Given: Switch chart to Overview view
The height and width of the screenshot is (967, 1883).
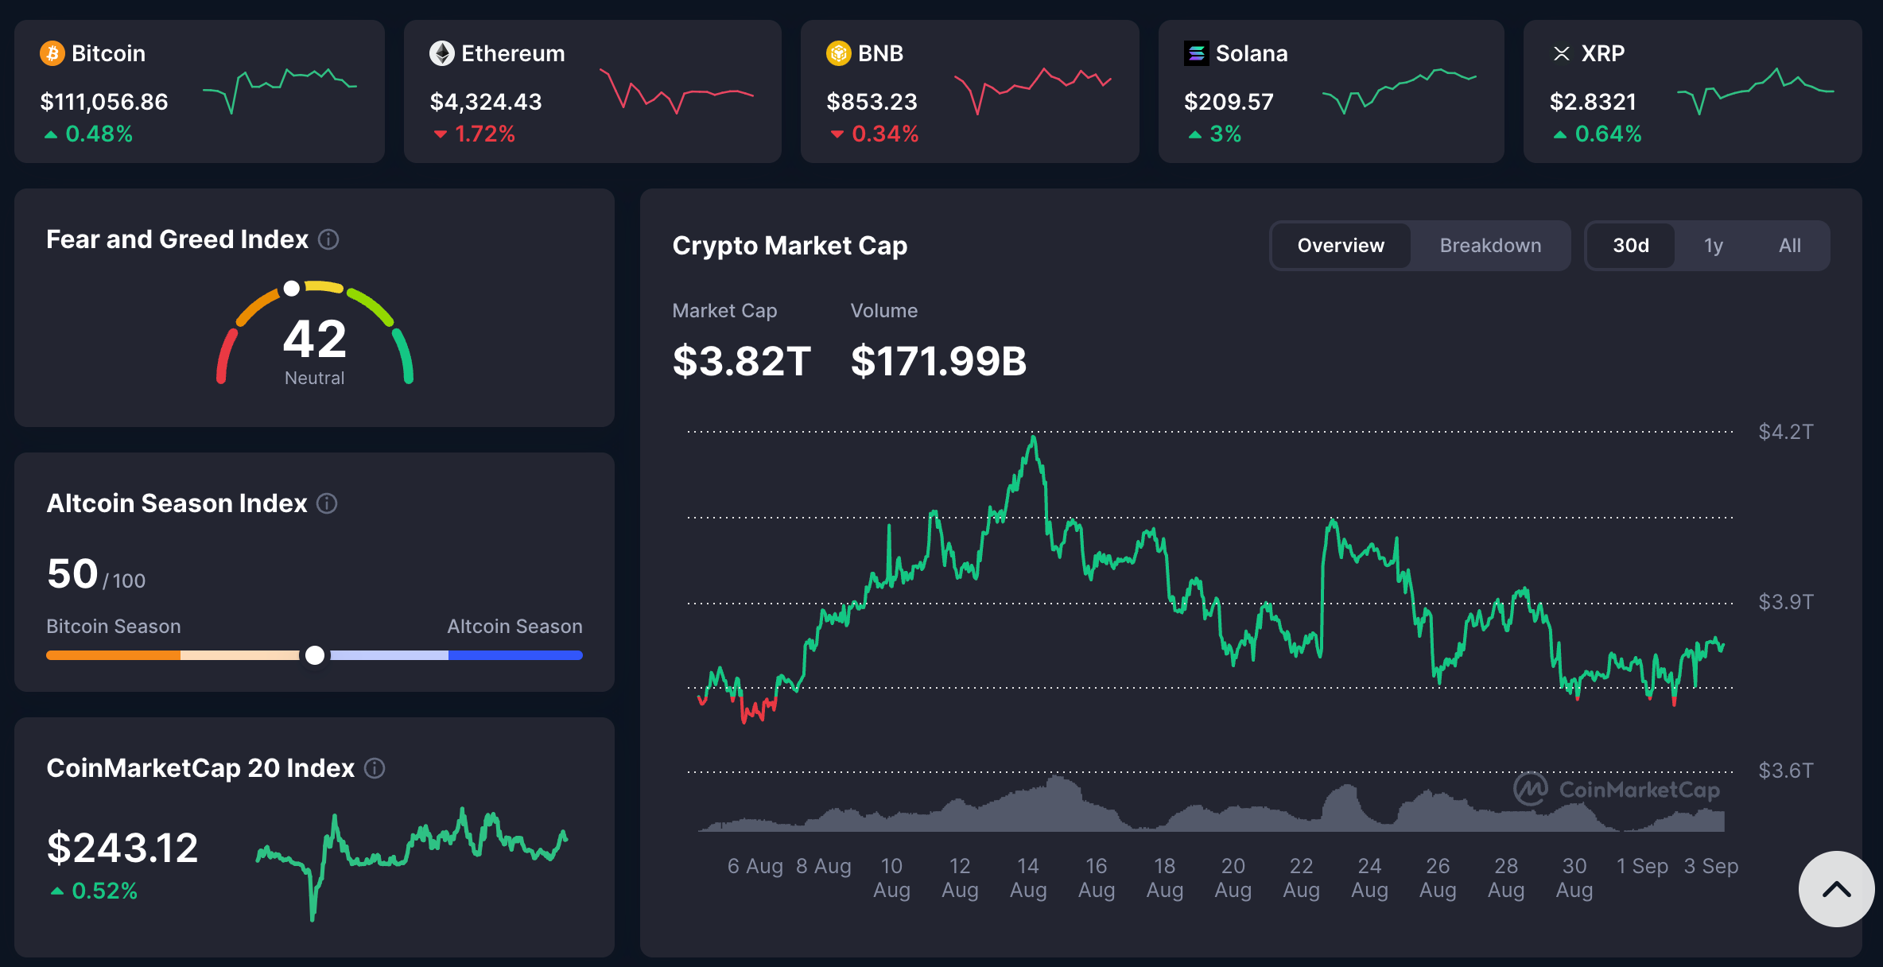Looking at the screenshot, I should pos(1341,246).
